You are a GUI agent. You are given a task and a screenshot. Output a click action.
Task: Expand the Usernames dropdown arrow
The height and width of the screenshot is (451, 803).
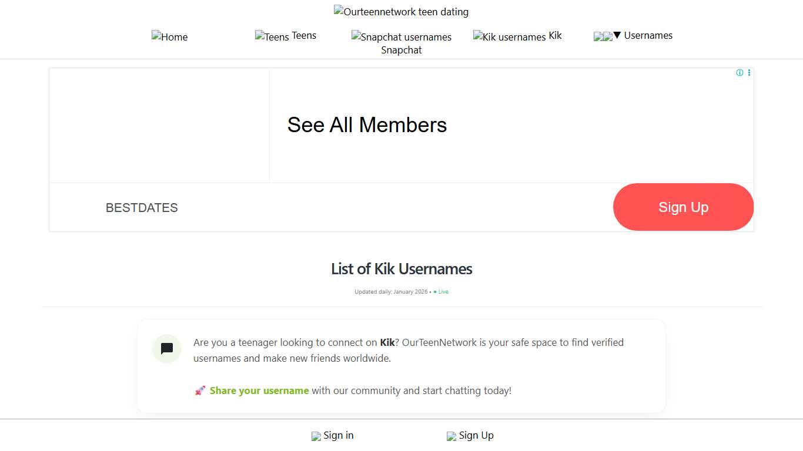coord(616,35)
